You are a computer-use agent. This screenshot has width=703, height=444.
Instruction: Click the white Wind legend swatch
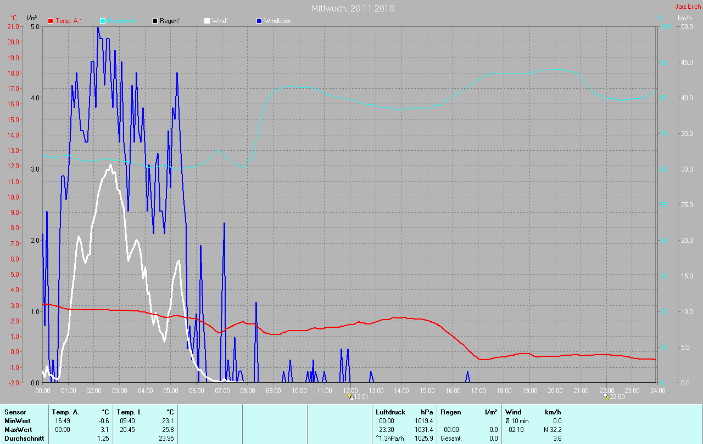(207, 21)
